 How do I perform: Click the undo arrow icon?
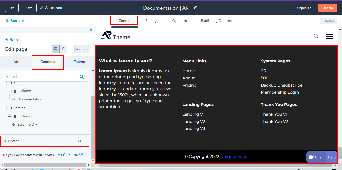pos(78,49)
